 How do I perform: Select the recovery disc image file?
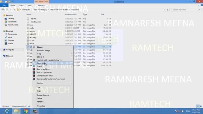(33, 37)
